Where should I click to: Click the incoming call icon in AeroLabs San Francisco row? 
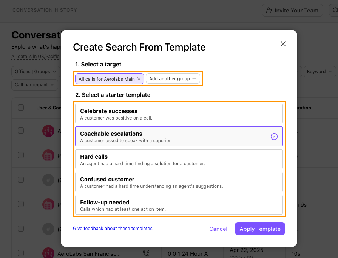tap(146, 253)
